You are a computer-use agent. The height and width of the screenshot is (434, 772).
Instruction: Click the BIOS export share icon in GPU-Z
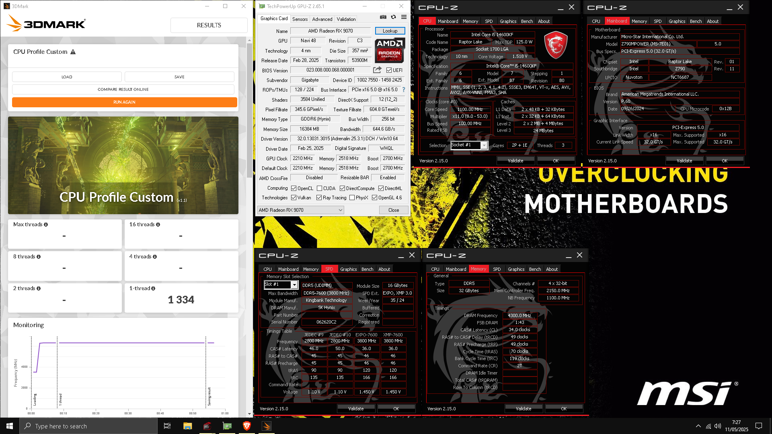click(x=377, y=70)
